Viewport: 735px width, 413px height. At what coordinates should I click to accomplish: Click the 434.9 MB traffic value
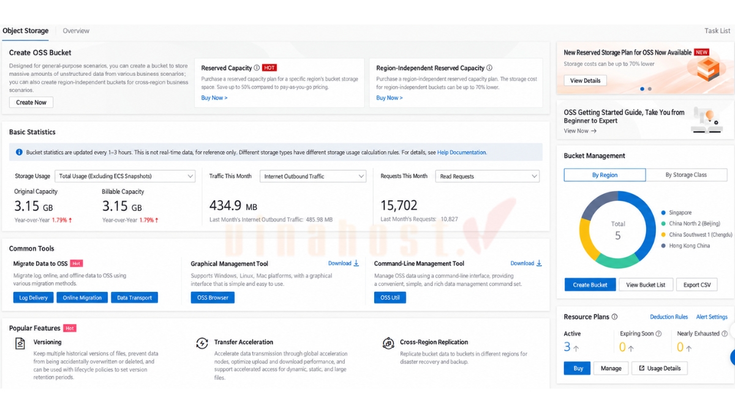[233, 206]
